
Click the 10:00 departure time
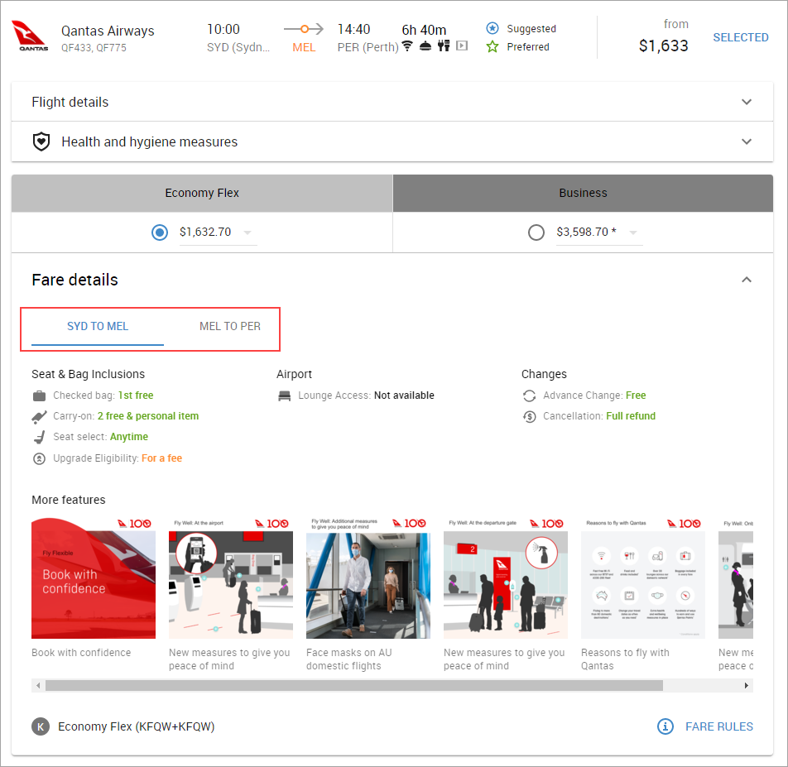[223, 29]
